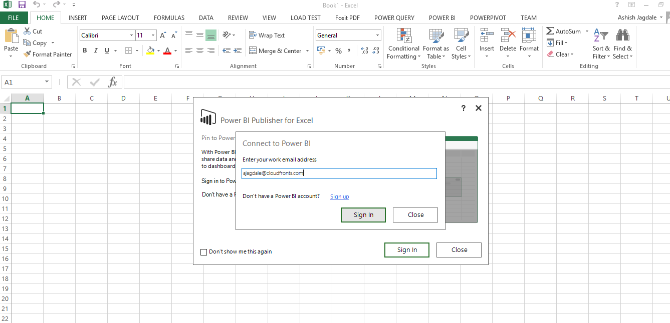
Task: Click the Insert Function fx icon
Action: click(113, 82)
